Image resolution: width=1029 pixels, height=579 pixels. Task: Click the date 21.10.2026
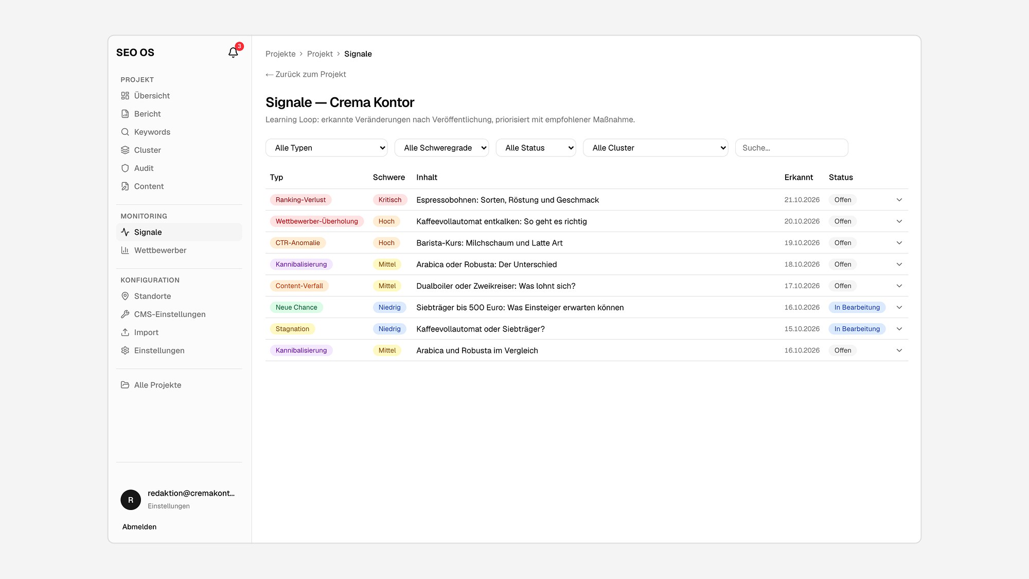tap(802, 200)
